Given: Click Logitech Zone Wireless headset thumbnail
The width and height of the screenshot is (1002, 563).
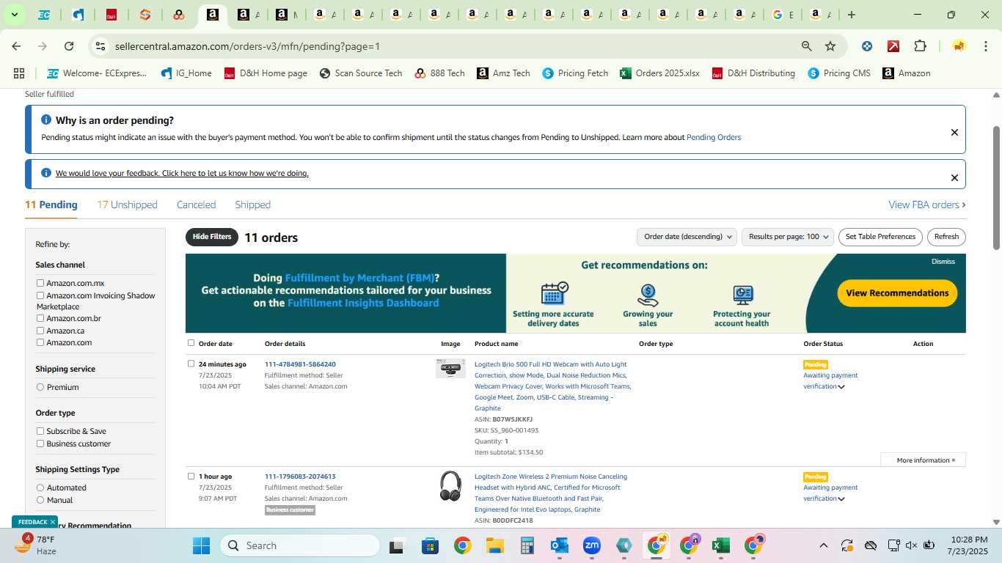Looking at the screenshot, I should [450, 486].
